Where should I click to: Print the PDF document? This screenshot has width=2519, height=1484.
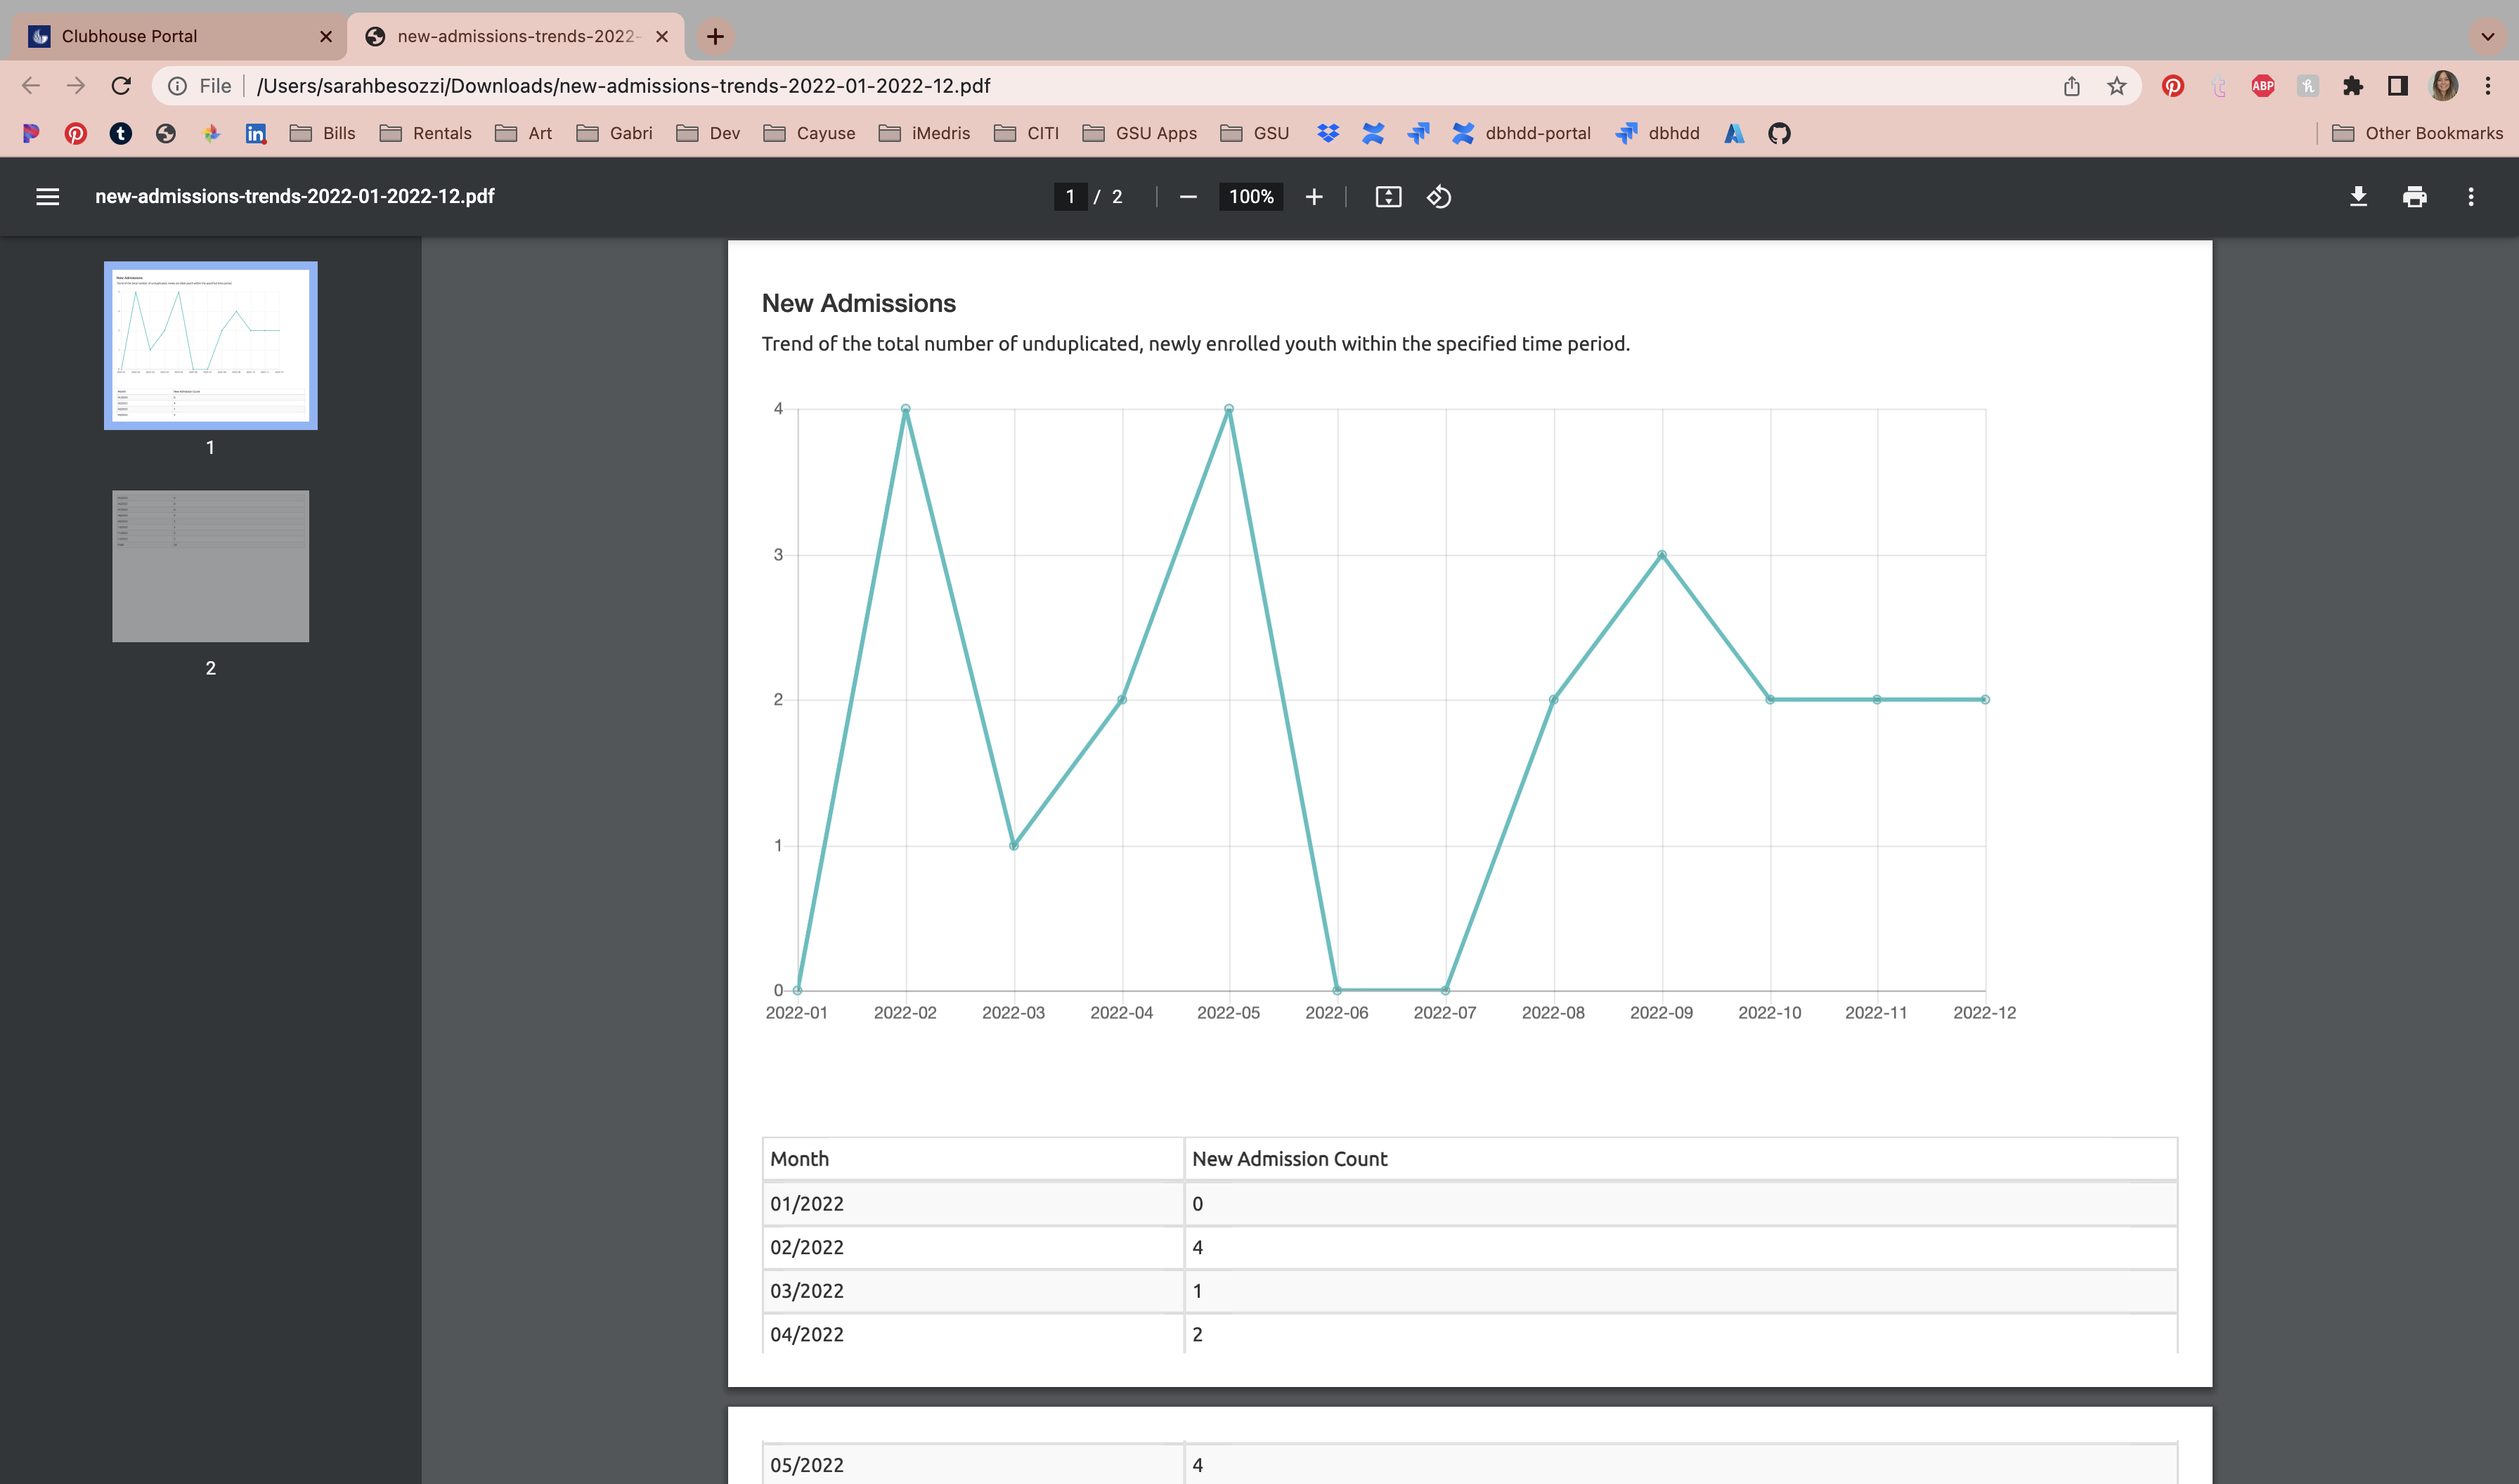pos(2414,197)
